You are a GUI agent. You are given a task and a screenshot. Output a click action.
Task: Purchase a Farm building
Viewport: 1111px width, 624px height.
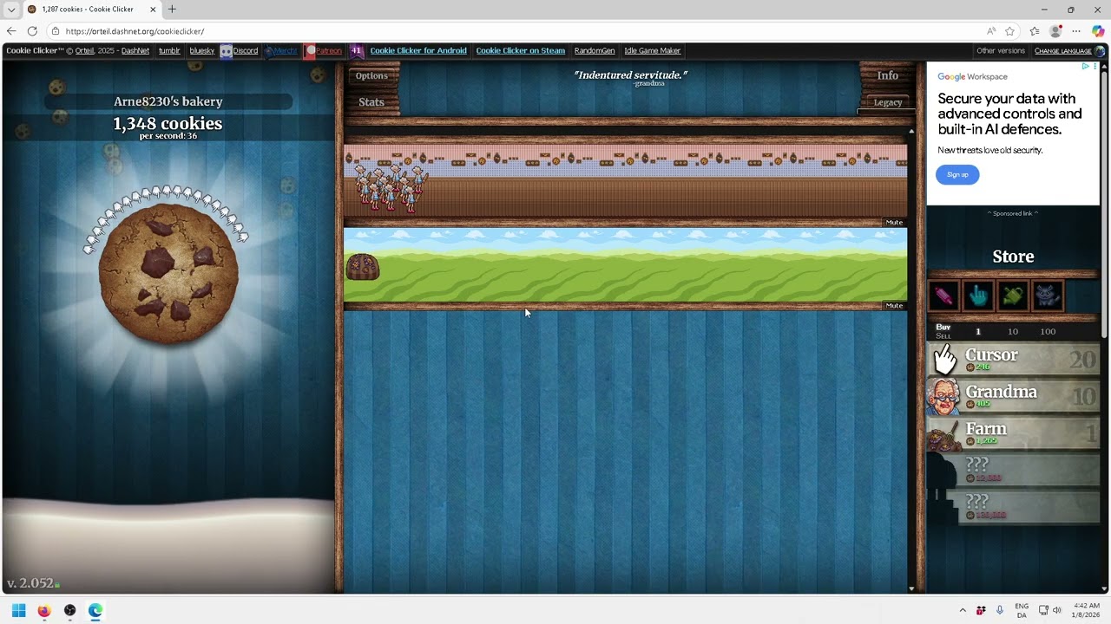pos(1013,433)
